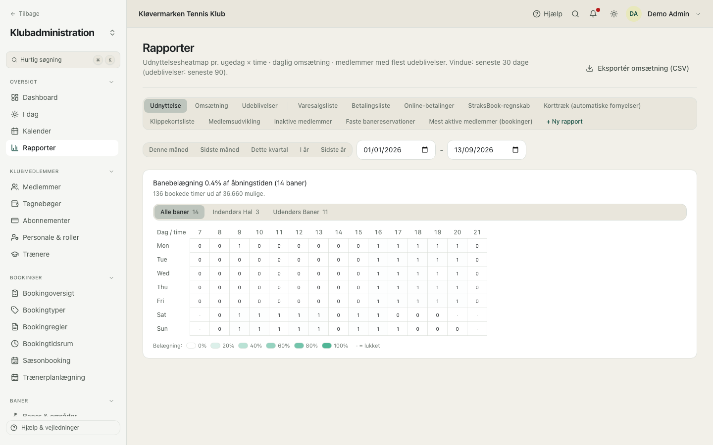Open the Medlemsudvikling report tab

coord(234,122)
